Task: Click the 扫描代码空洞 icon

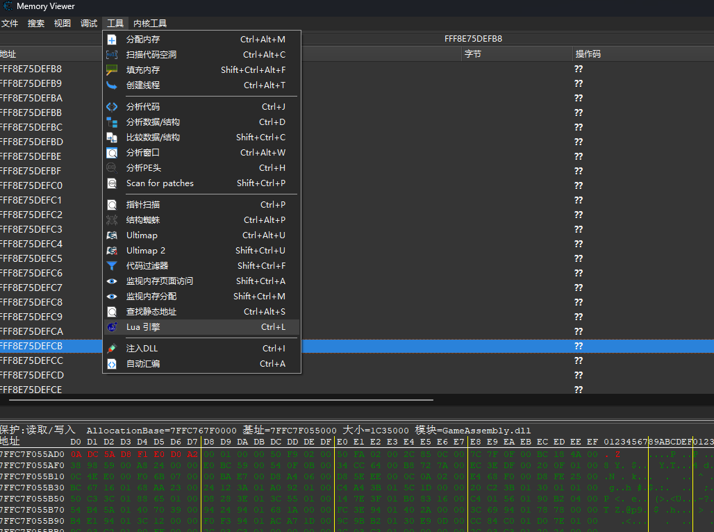Action: (x=112, y=55)
